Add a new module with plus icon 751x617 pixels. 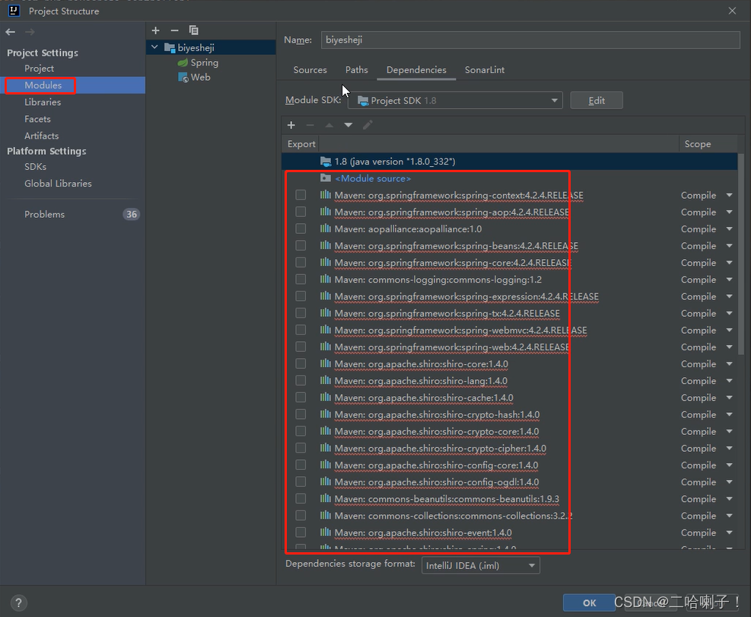[x=156, y=30]
